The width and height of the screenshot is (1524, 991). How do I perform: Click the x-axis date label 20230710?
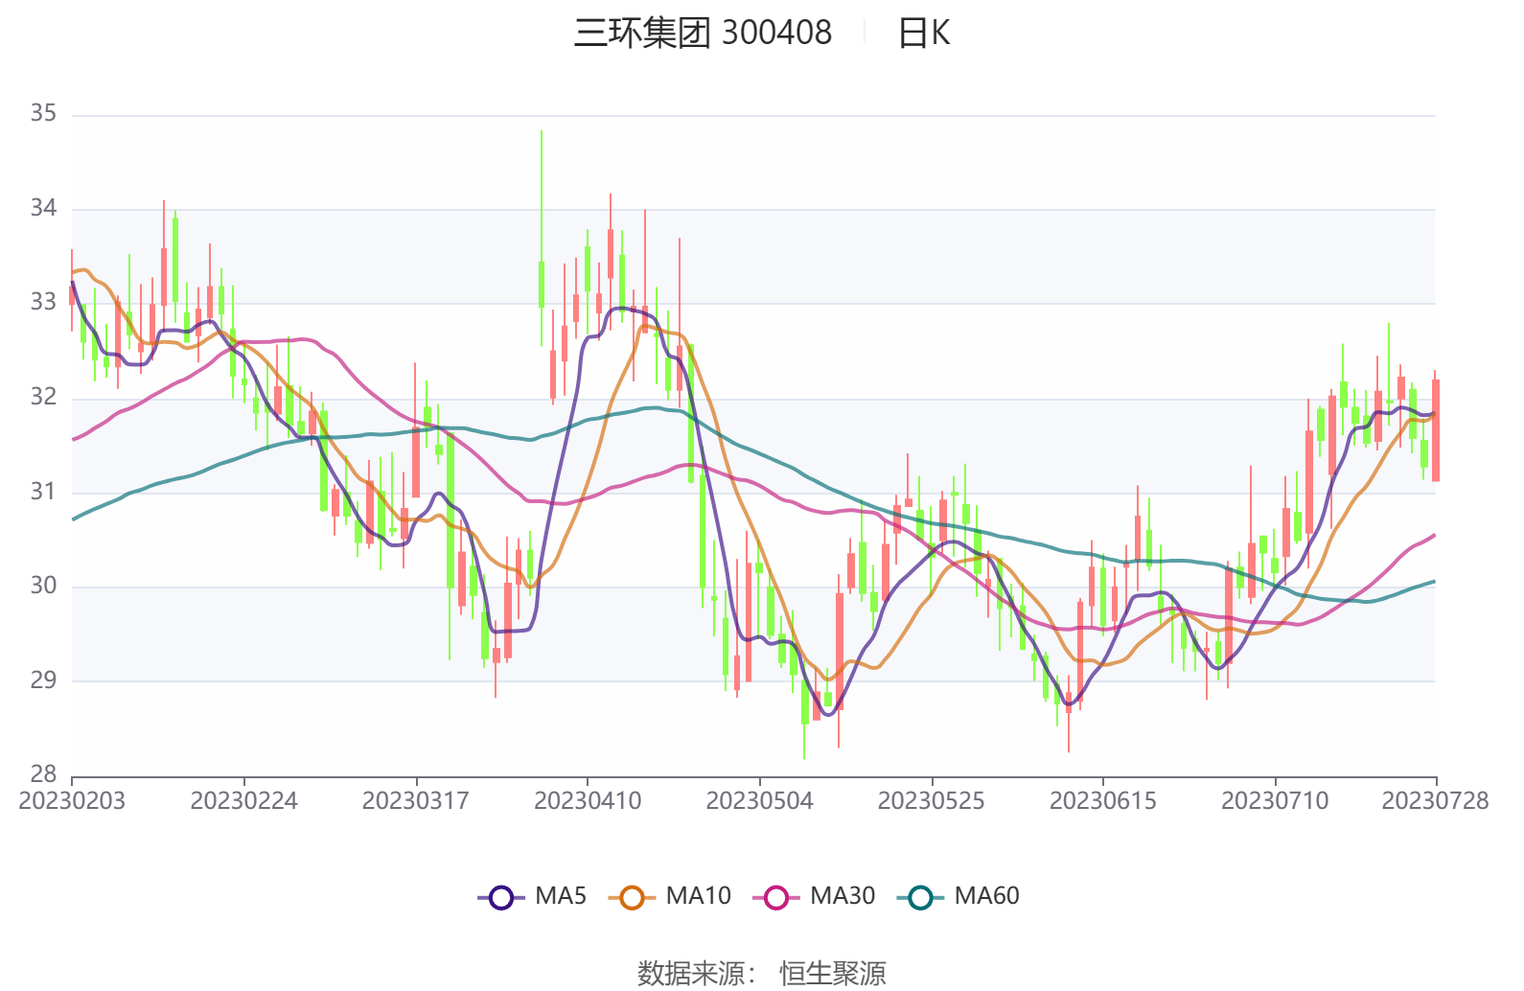click(x=1275, y=801)
